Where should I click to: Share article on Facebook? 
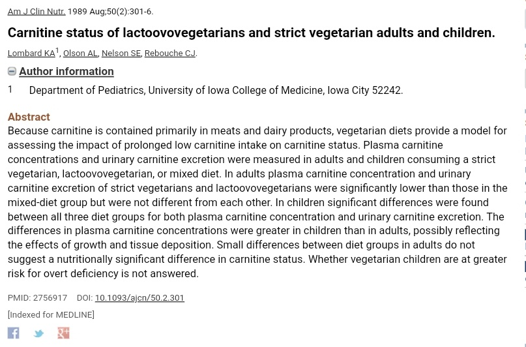[x=13, y=333]
